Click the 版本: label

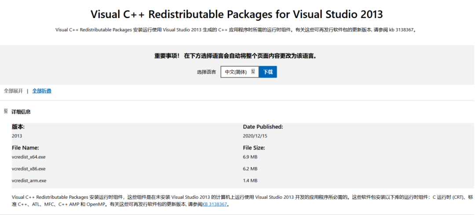tap(18, 127)
